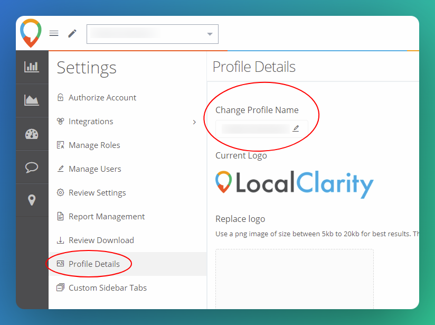The width and height of the screenshot is (435, 325).
Task: Open the area chart sidebar icon
Action: tap(32, 100)
